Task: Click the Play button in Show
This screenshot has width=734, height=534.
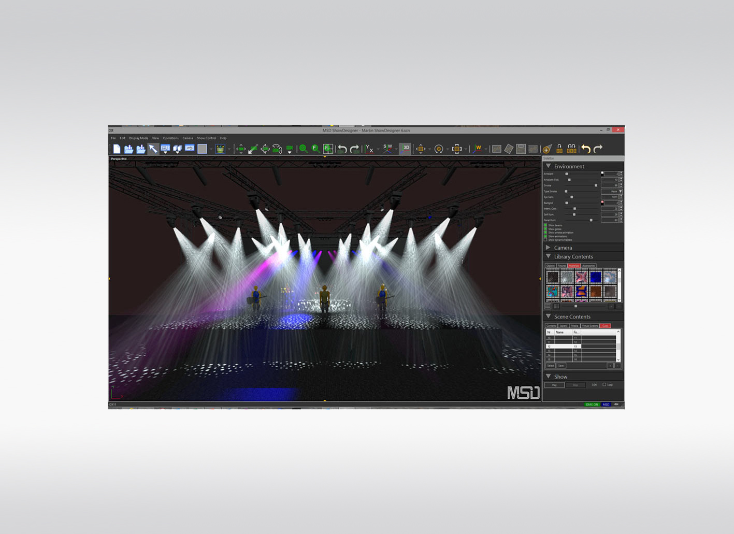Action: pos(554,385)
